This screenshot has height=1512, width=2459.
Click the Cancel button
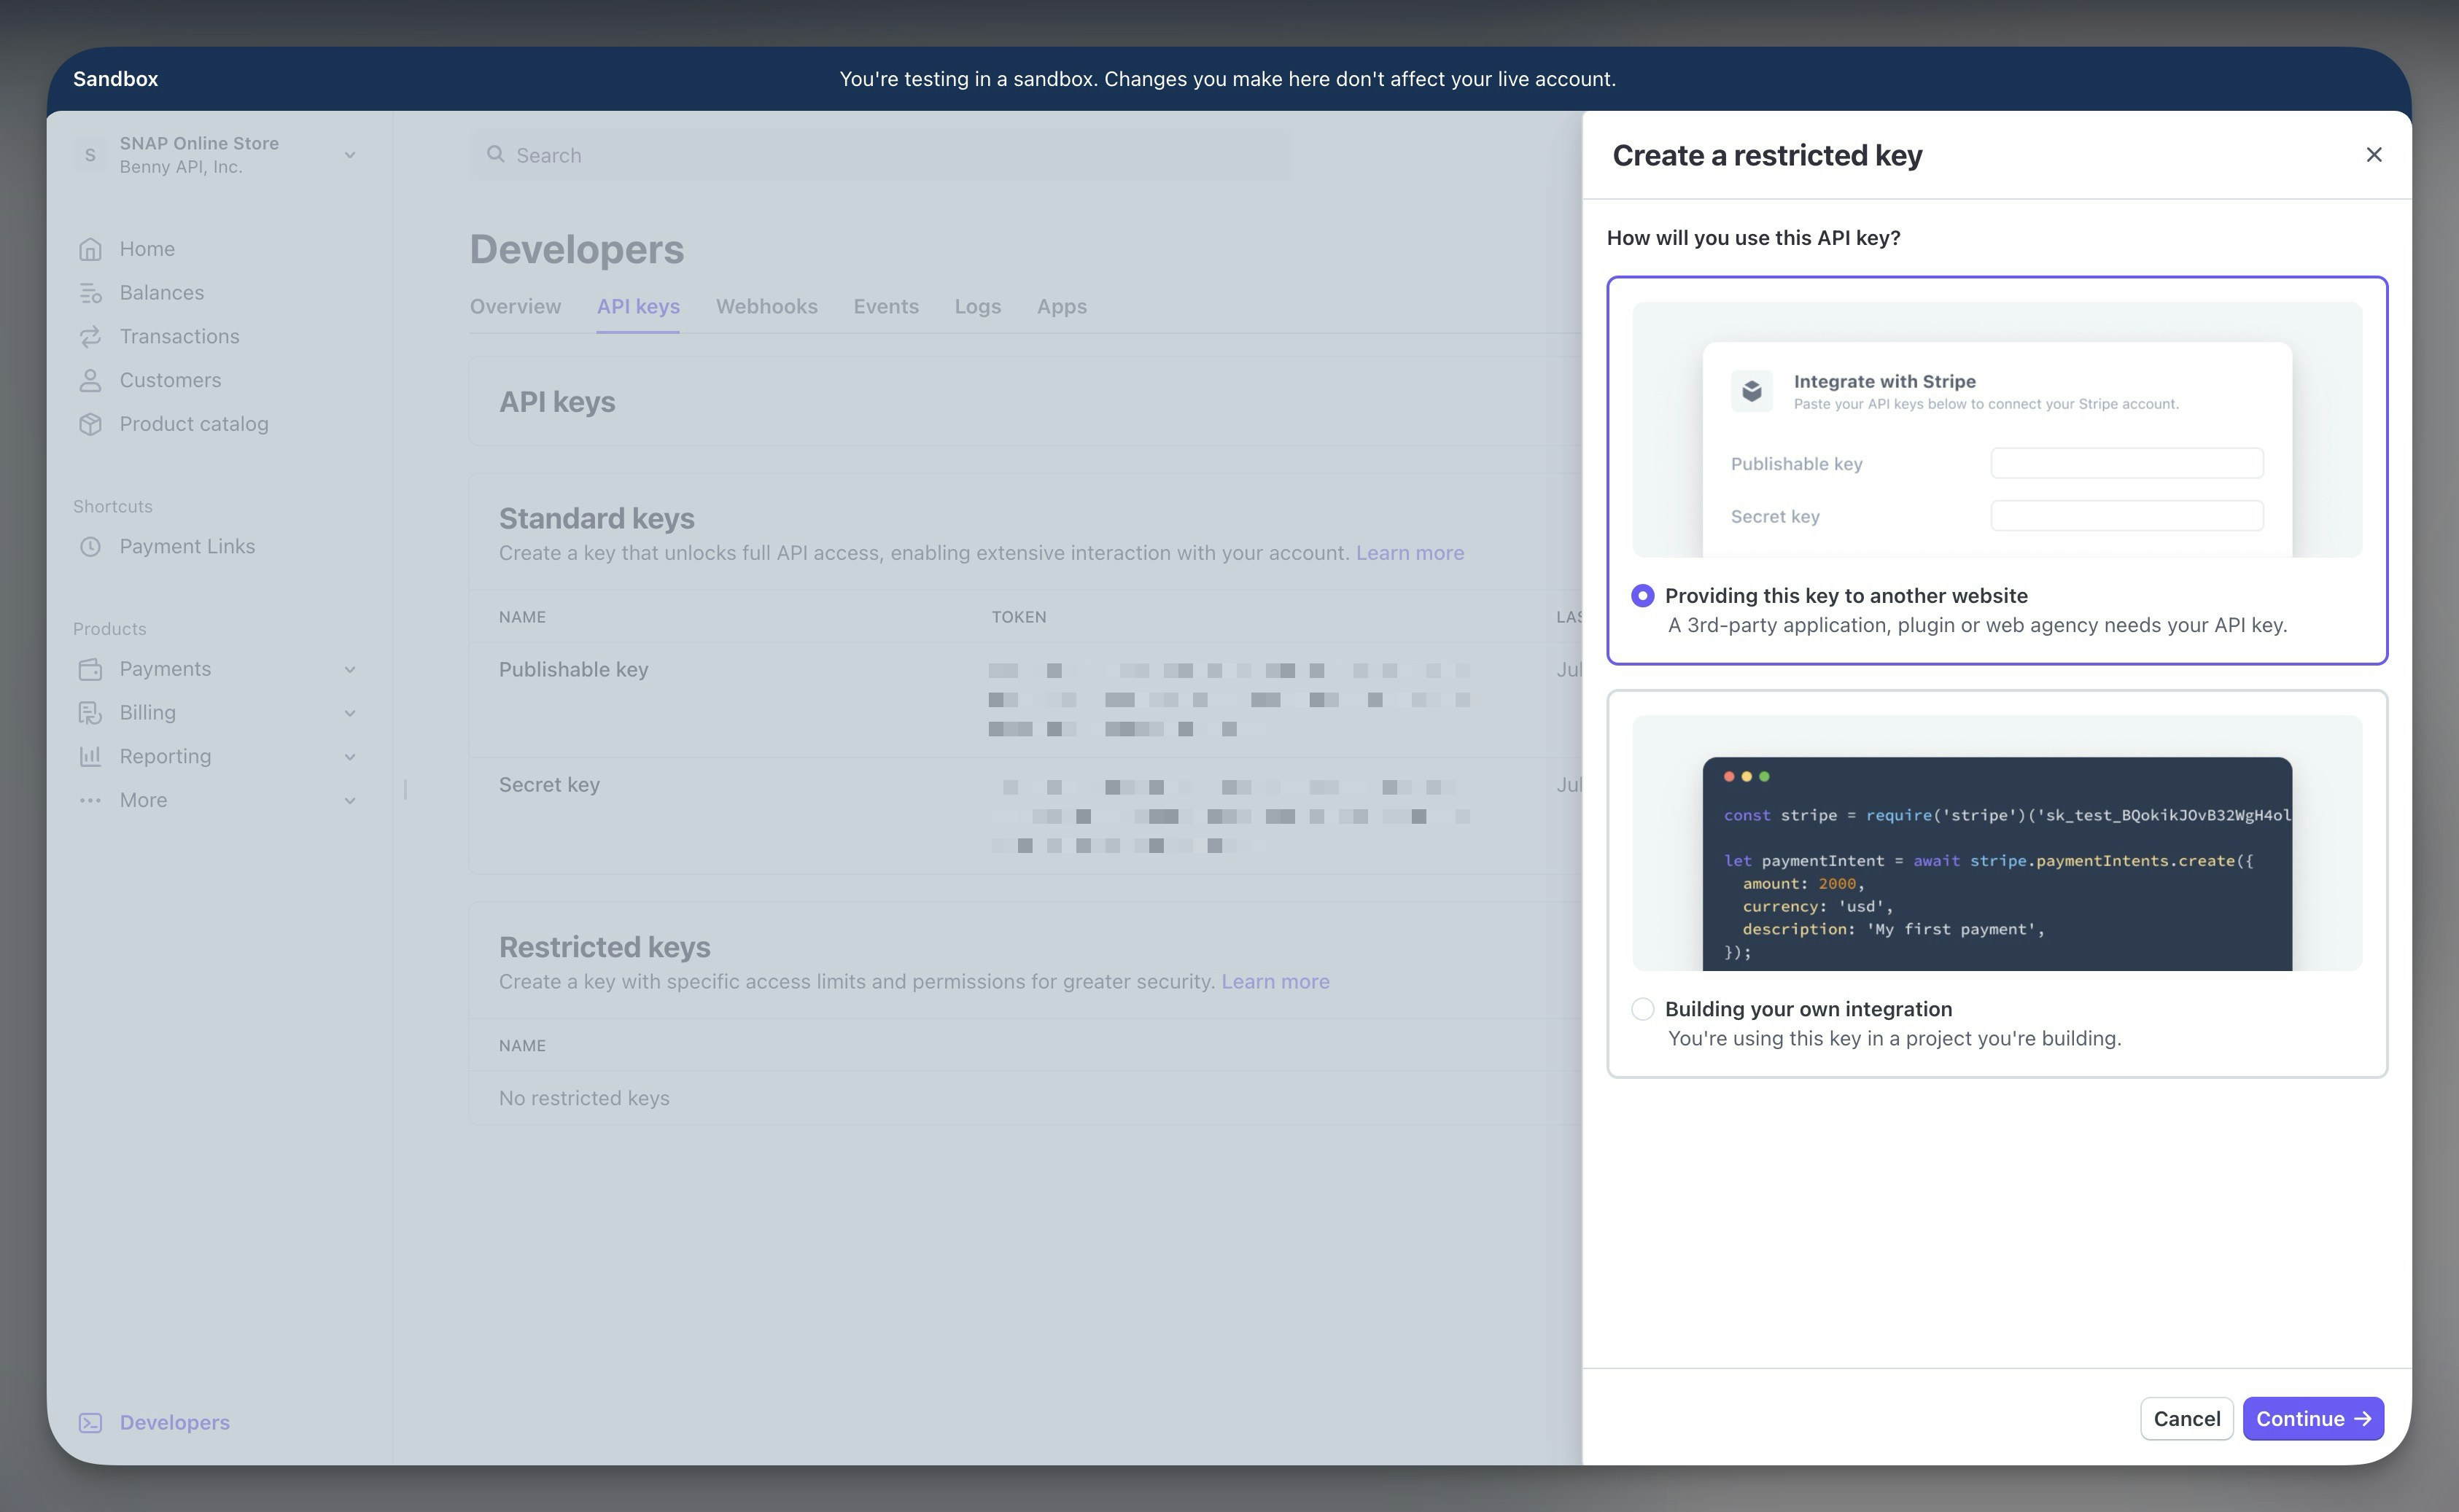(x=2186, y=1419)
